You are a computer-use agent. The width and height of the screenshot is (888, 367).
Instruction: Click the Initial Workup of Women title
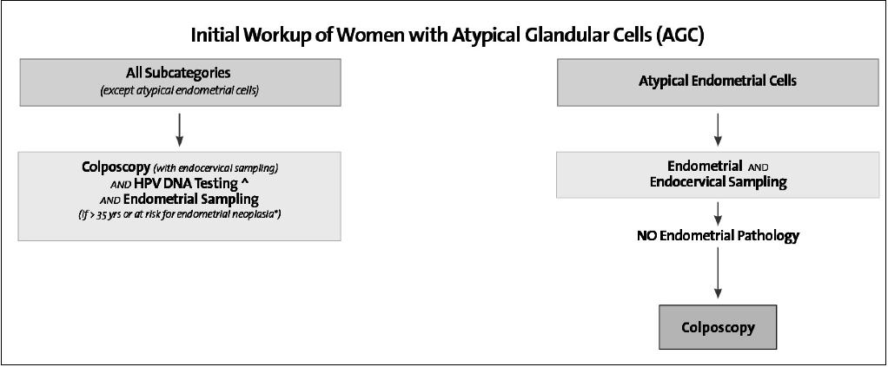(447, 35)
